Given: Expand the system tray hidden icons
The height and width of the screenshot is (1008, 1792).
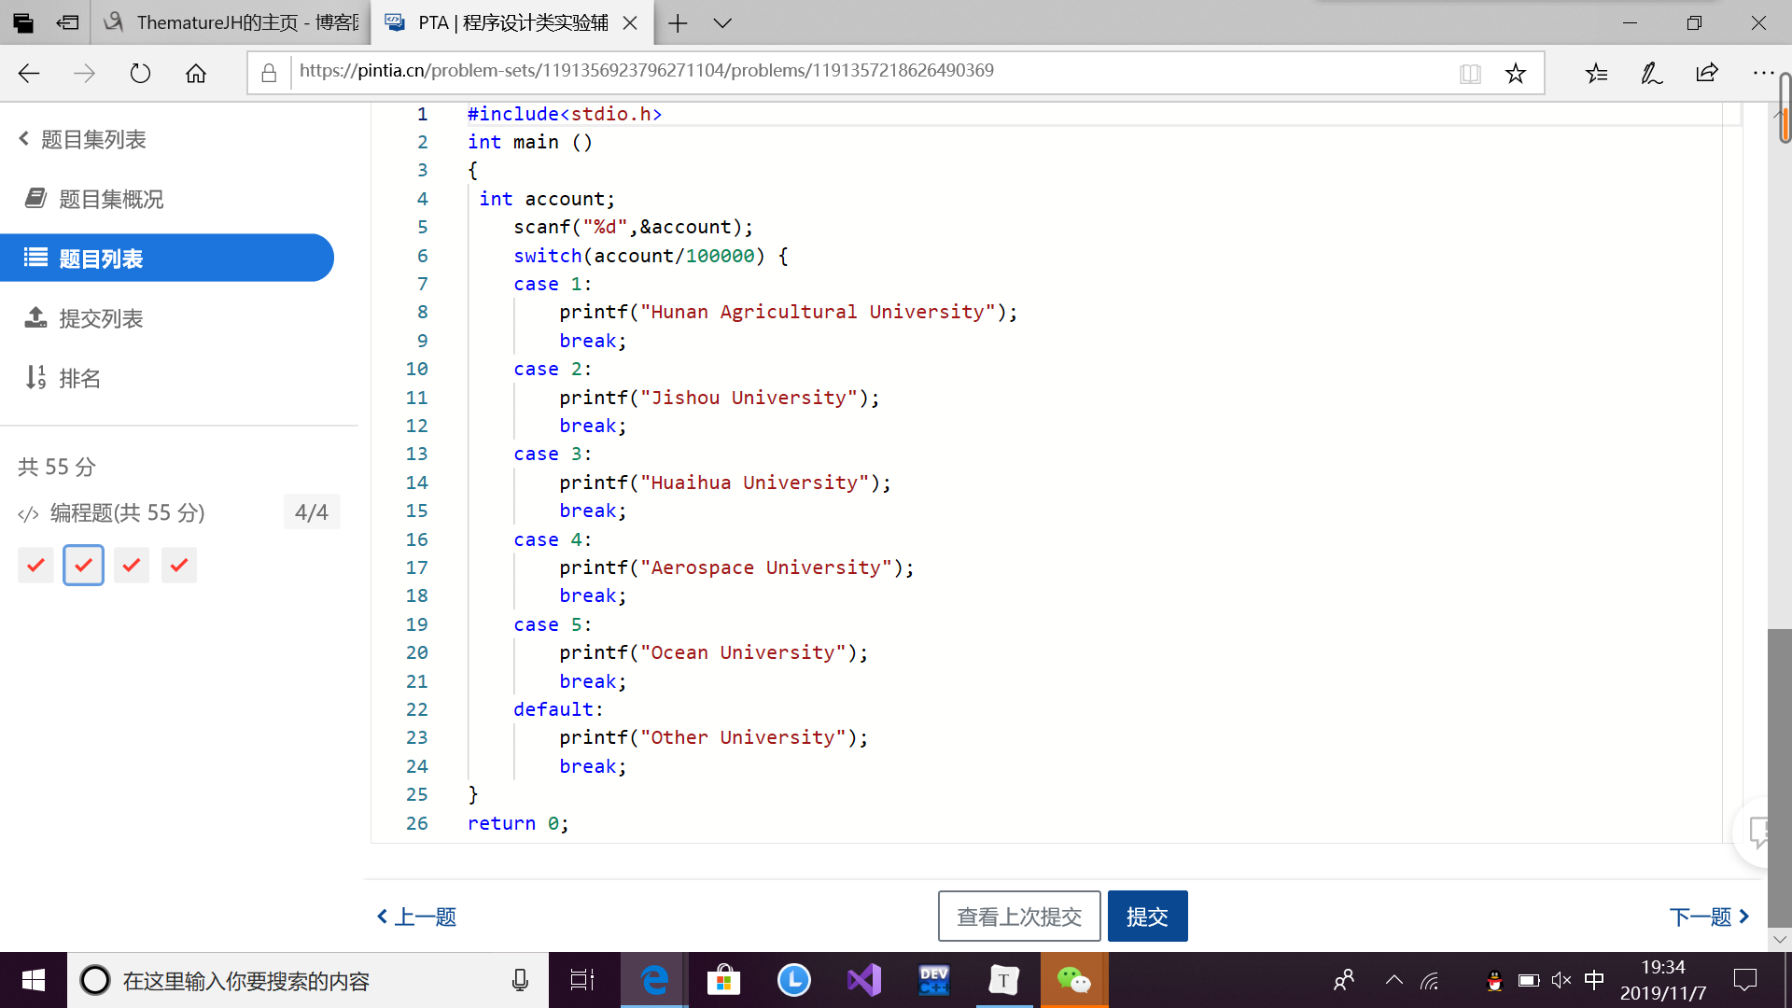Looking at the screenshot, I should 1393,980.
